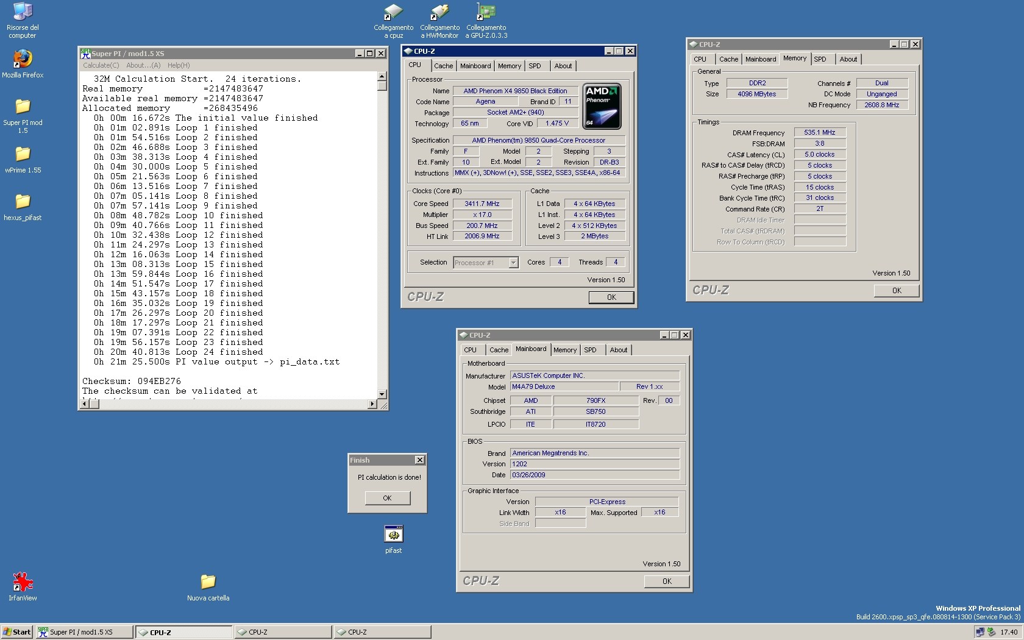Viewport: 1024px width, 640px height.
Task: Open Help(H) menu in Super PI
Action: pyautogui.click(x=179, y=65)
